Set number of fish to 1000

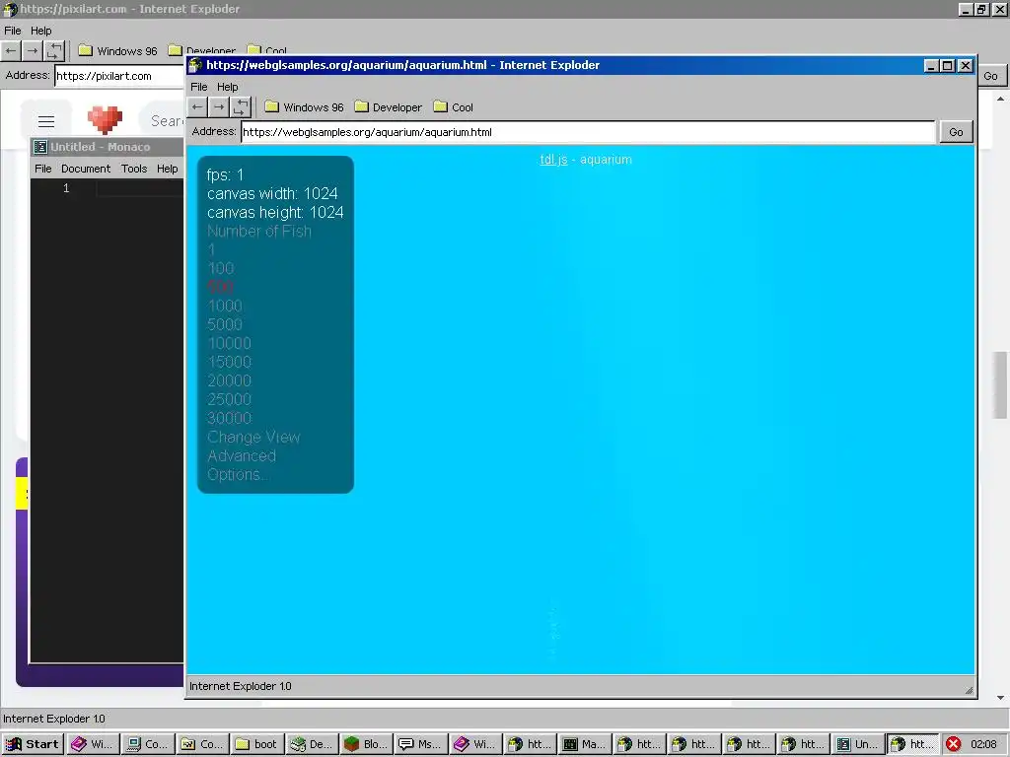[x=225, y=306]
